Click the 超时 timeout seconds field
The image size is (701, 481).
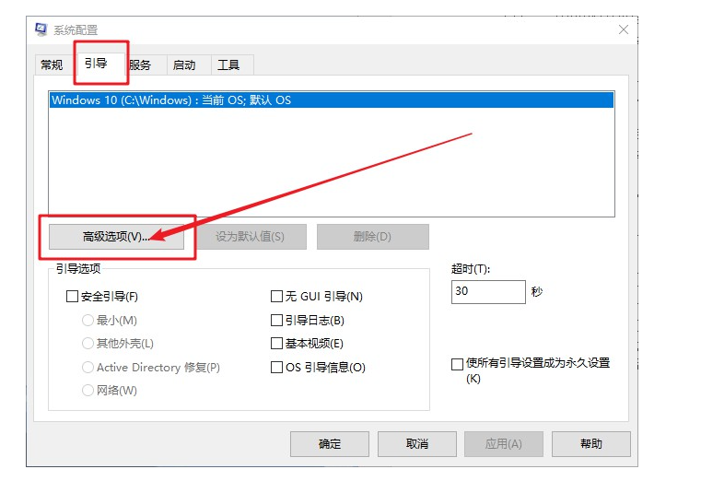(x=487, y=292)
